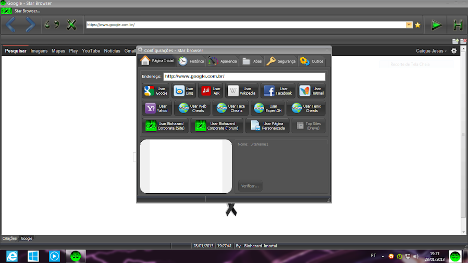Open Notícias in Google bar
The width and height of the screenshot is (468, 263).
[x=112, y=51]
